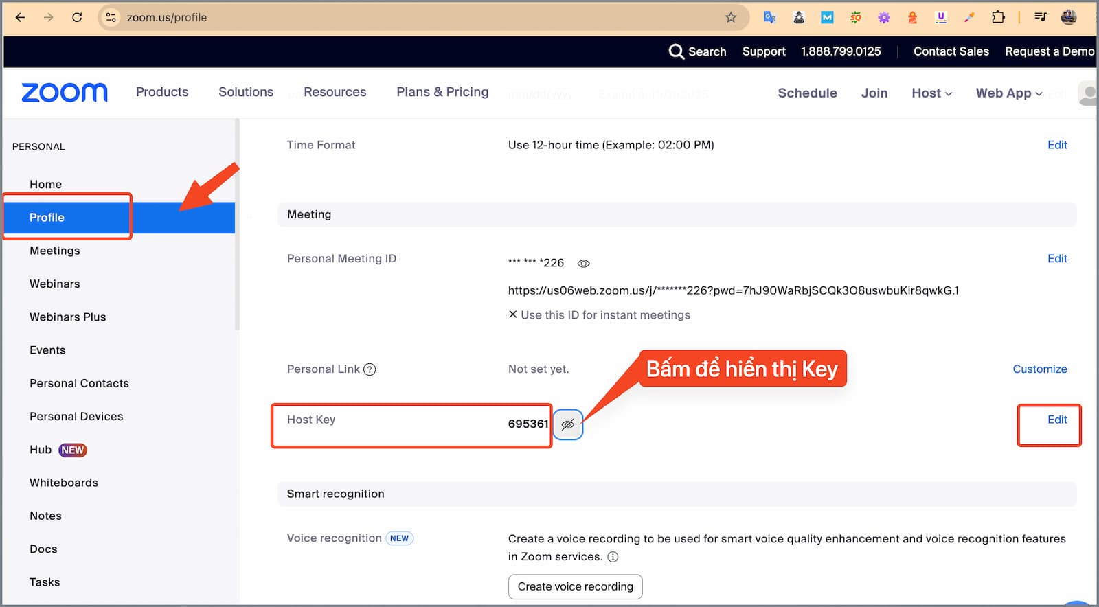Click 'Use this ID for instant meetings' text

(x=605, y=315)
